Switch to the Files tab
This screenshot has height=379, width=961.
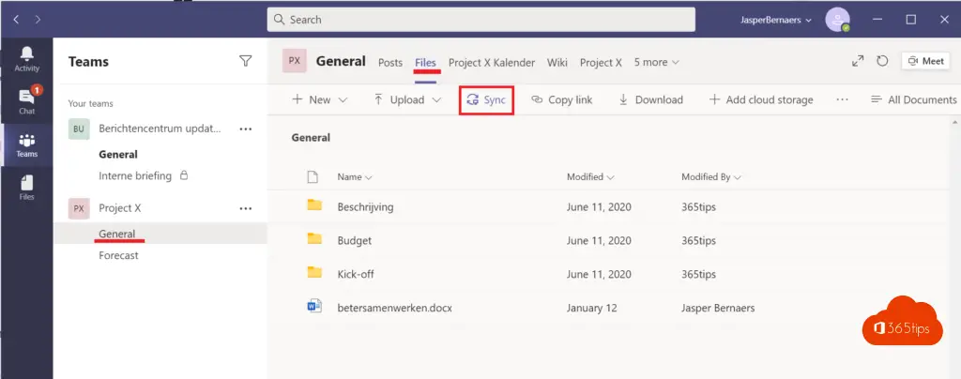(x=425, y=63)
